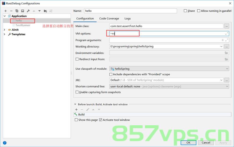Add a Before launch task
Image resolution: width=234 pixels, height=147 pixels.
coord(76,110)
